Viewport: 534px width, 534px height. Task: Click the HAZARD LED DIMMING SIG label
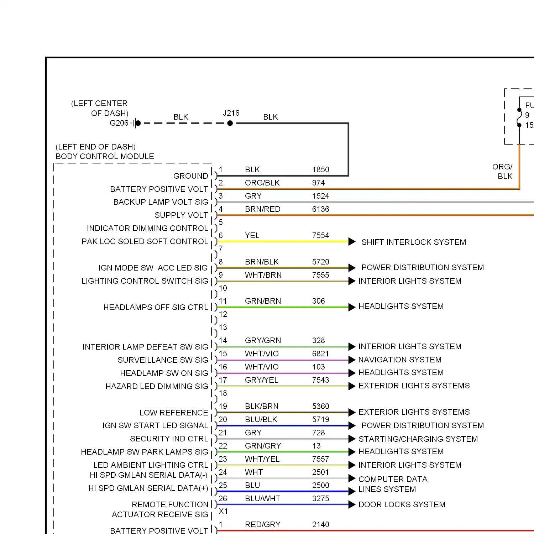[157, 386]
